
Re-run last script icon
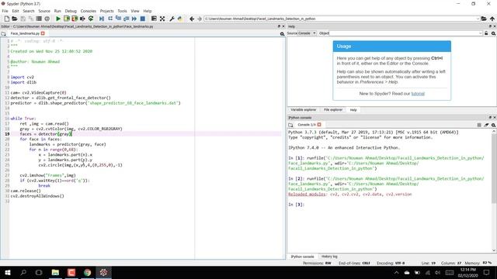(x=91, y=19)
